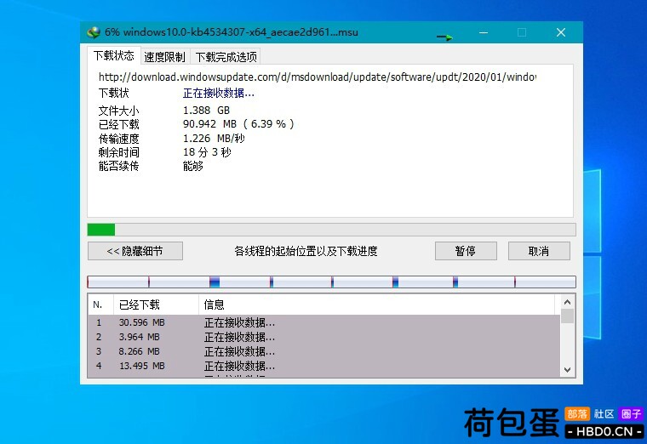Click the transfer speed 1.226 MB/秒

pyautogui.click(x=214, y=138)
